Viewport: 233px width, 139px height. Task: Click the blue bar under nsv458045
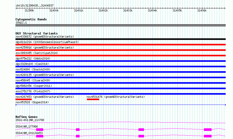click(120, 83)
